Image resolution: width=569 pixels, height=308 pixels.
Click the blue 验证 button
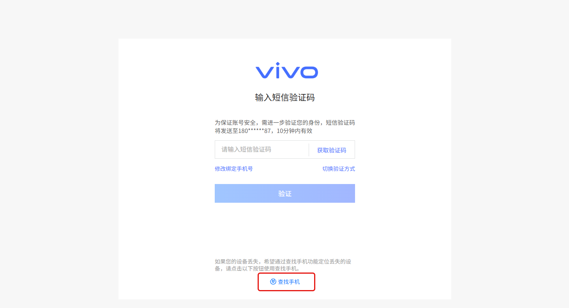click(x=285, y=193)
